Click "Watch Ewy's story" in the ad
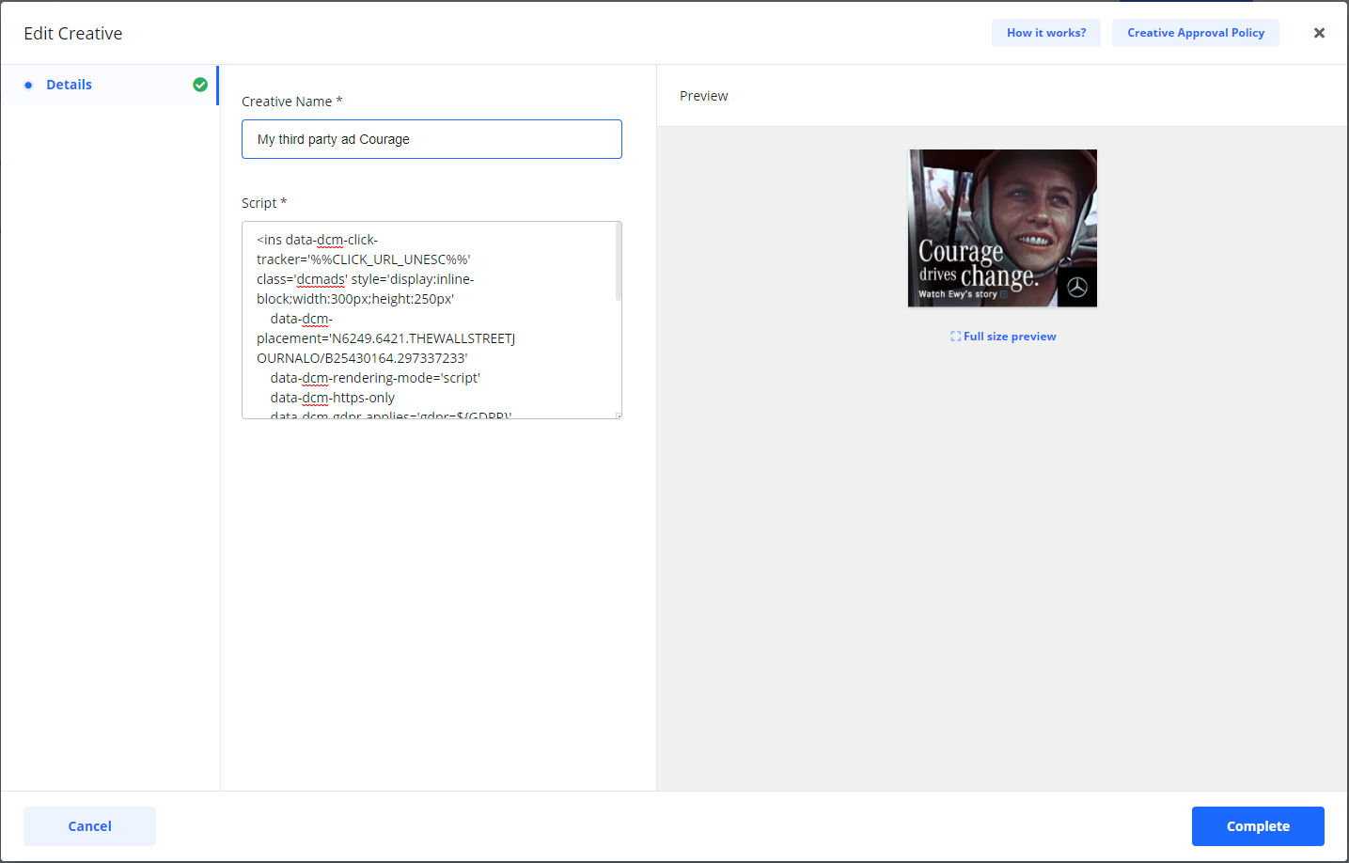 tap(958, 294)
